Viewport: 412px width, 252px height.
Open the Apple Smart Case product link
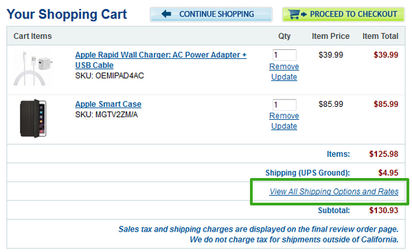(x=108, y=104)
